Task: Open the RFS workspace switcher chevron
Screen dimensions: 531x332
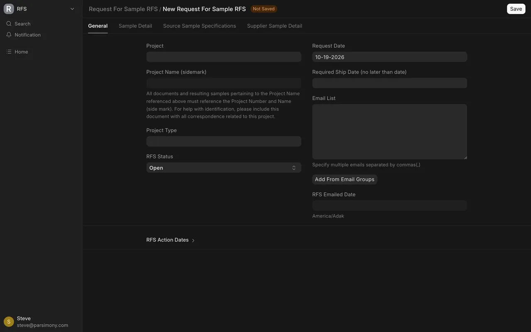Action: [72, 9]
